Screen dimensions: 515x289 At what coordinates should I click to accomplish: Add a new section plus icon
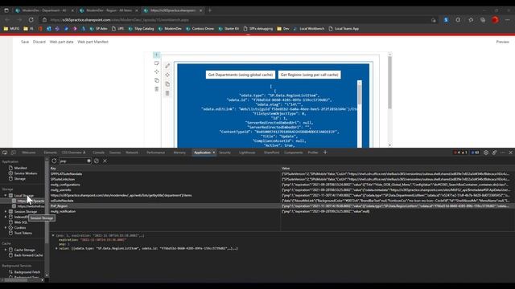(x=157, y=55)
